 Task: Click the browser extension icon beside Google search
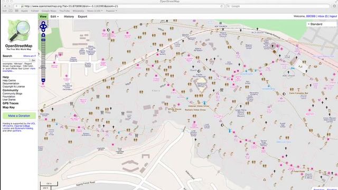(x=334, y=6)
